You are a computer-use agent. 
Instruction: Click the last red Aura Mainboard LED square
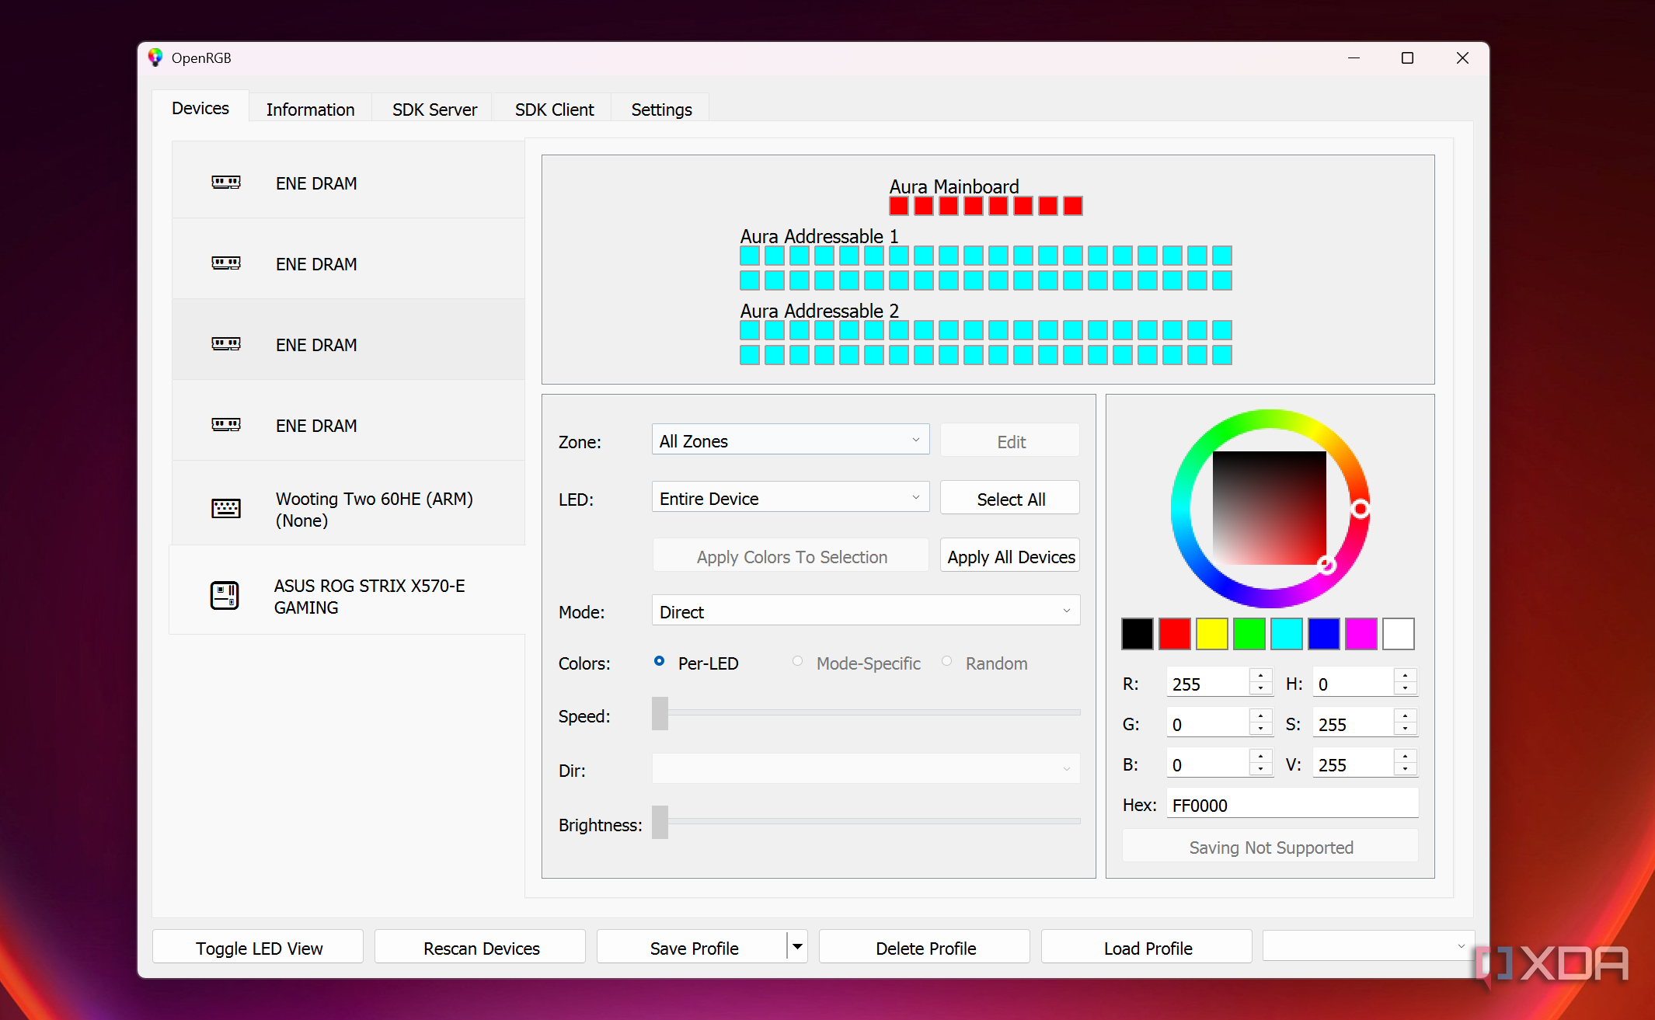tap(1073, 206)
